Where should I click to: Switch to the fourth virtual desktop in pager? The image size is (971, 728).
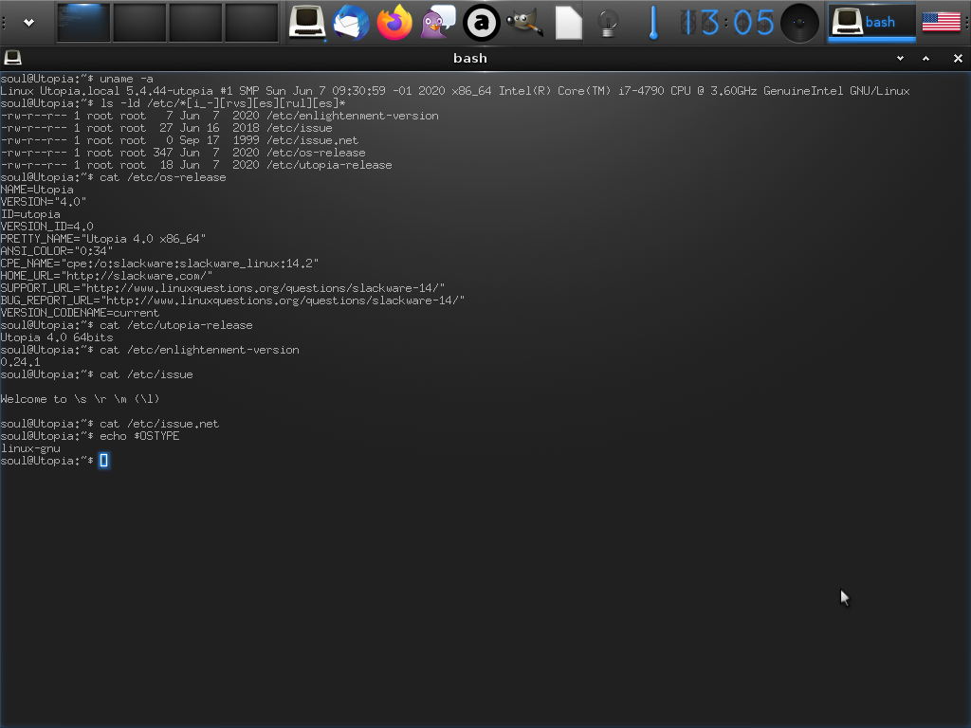(250, 23)
